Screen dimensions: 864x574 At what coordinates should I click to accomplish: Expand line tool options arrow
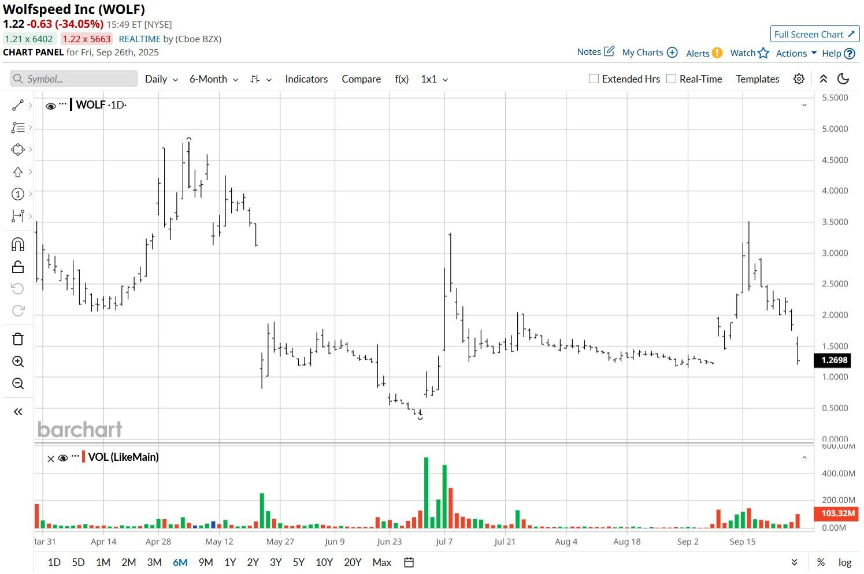coord(30,106)
